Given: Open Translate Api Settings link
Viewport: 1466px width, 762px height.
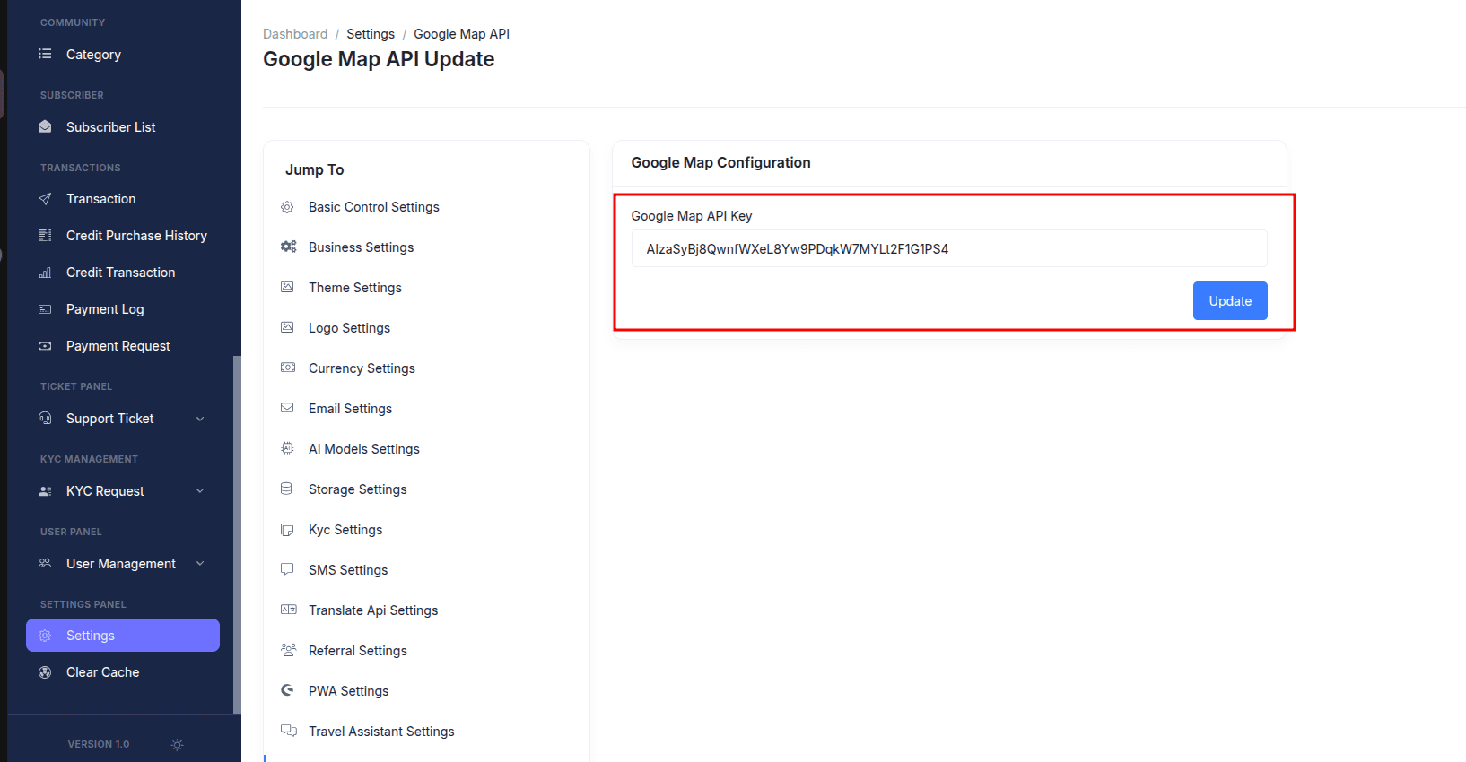Looking at the screenshot, I should coord(373,610).
